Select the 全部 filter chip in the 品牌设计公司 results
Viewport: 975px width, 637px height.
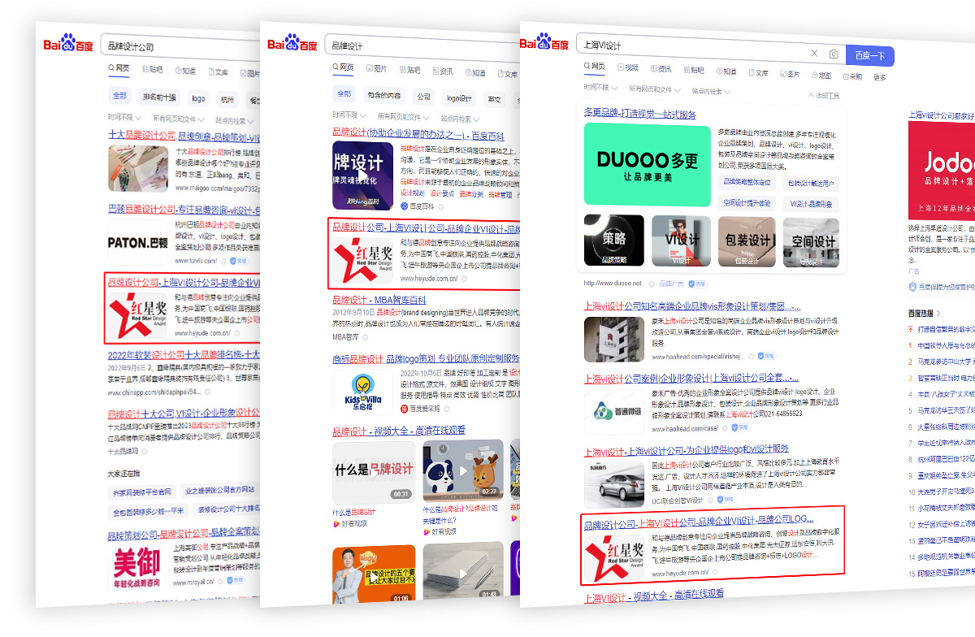(119, 96)
